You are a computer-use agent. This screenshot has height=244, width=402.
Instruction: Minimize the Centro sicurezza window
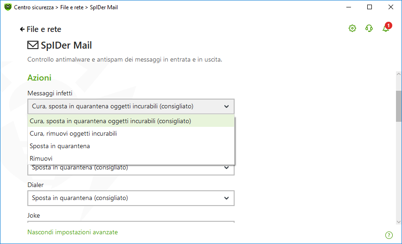(348, 7)
